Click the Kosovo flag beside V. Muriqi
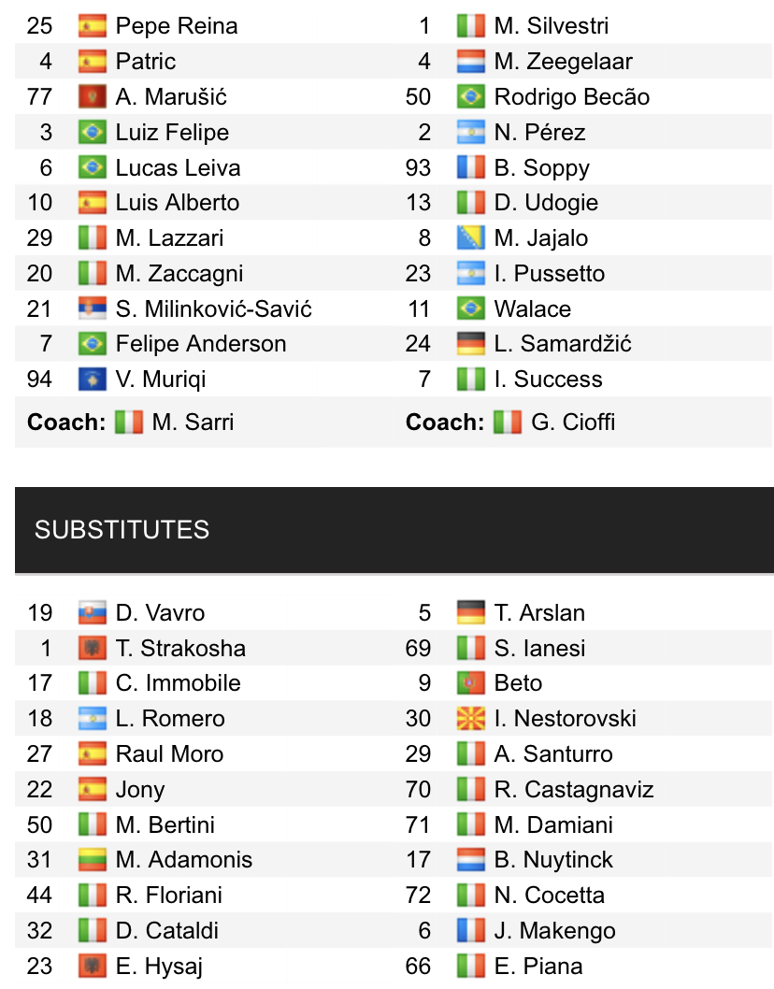This screenshot has height=989, width=774. [x=93, y=379]
